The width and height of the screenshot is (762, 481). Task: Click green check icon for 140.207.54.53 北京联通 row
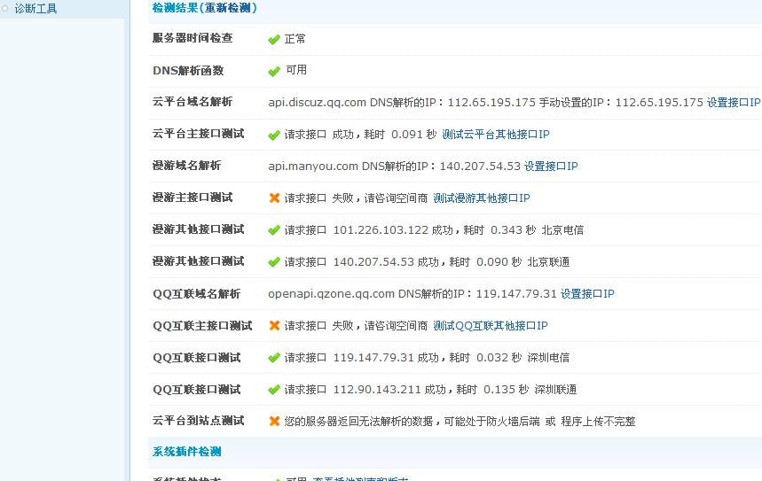coord(274,262)
